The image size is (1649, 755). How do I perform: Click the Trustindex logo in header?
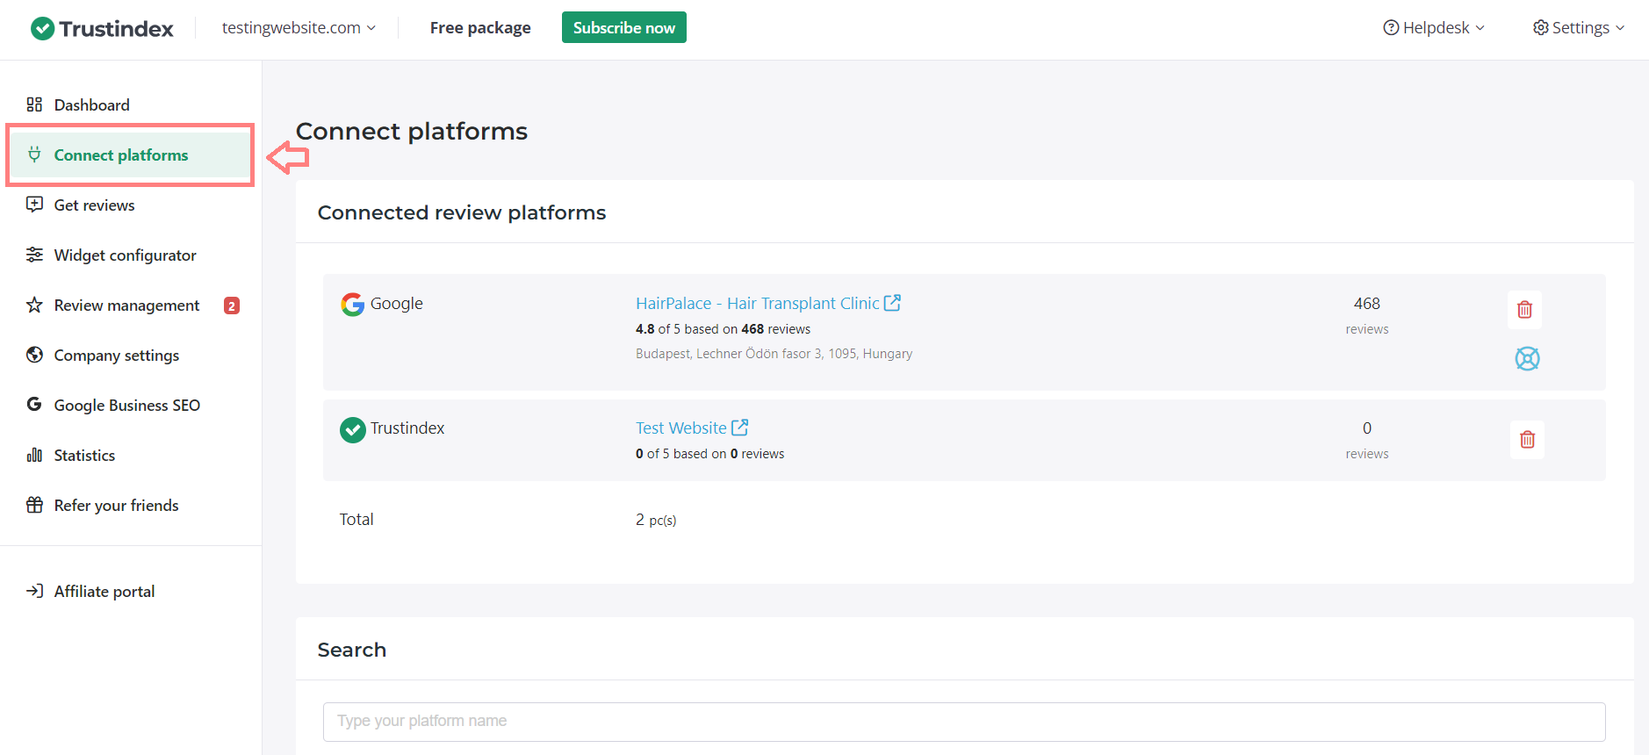[x=102, y=28]
